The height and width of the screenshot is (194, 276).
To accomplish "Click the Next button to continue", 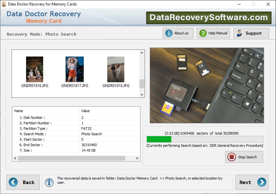I will 252,182.
